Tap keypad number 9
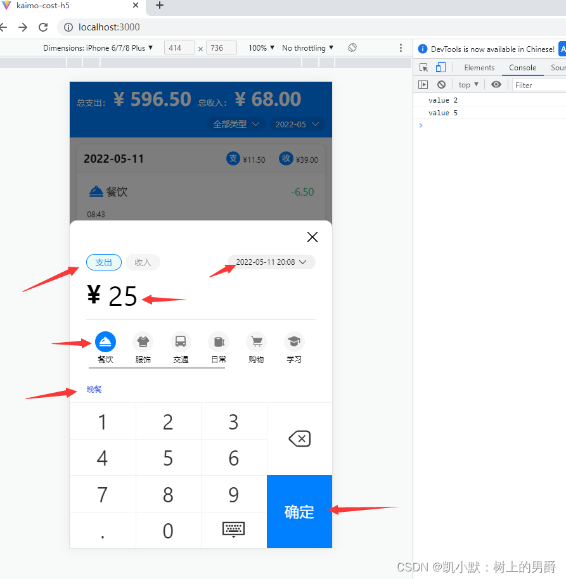The width and height of the screenshot is (566, 579). pyautogui.click(x=234, y=493)
